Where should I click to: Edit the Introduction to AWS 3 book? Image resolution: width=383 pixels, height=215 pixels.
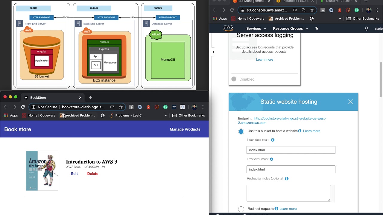[74, 173]
